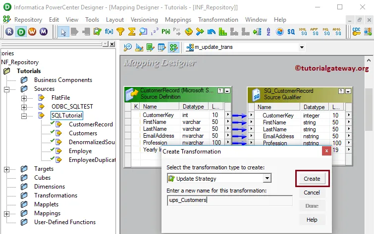This screenshot has height=234, width=374.
Task: Open the Layout menu
Action: click(115, 20)
